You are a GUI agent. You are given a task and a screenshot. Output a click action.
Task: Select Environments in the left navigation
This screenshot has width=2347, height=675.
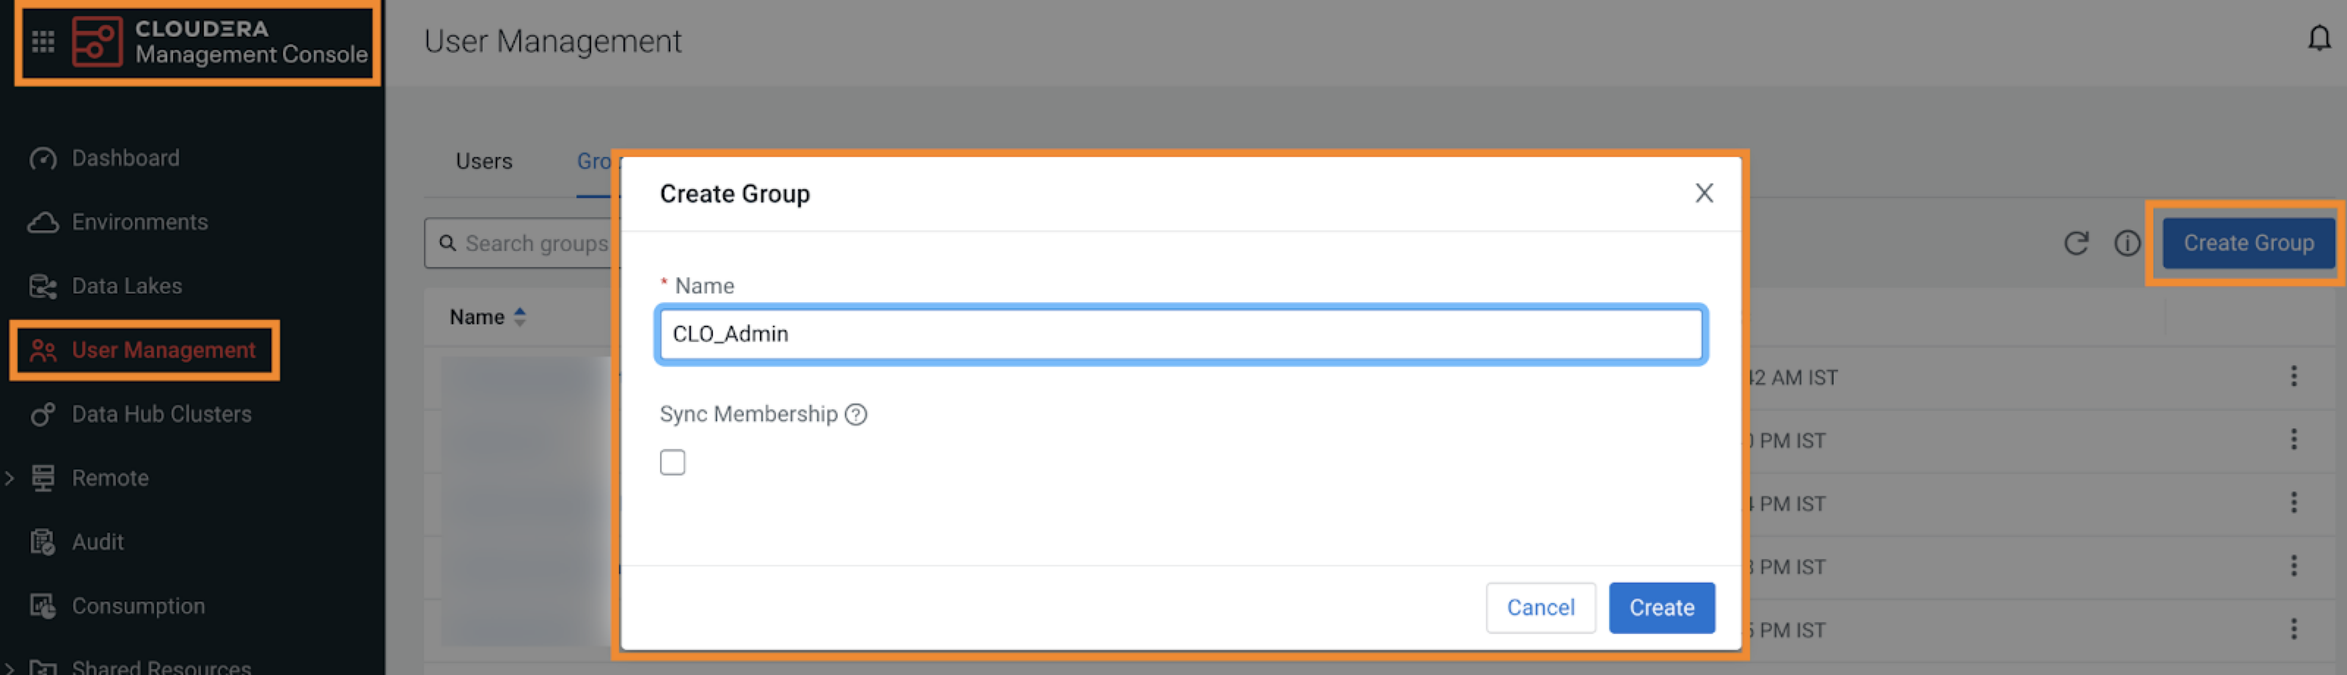click(x=139, y=222)
